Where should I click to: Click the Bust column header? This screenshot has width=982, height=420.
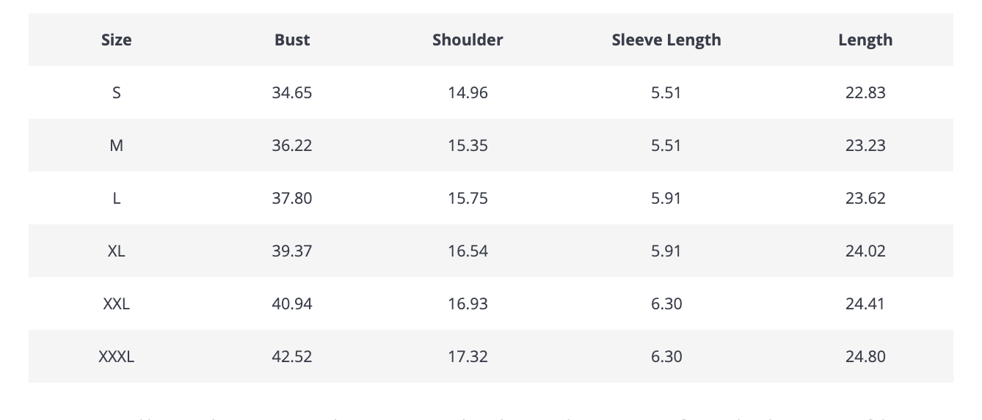point(292,40)
